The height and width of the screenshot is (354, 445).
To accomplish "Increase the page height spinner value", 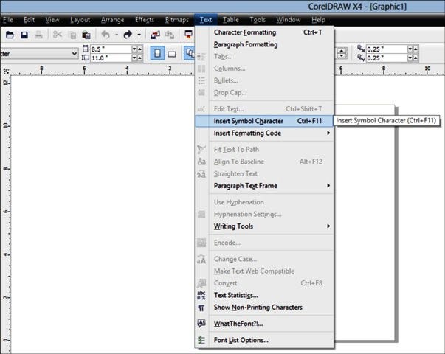I will coord(140,58).
